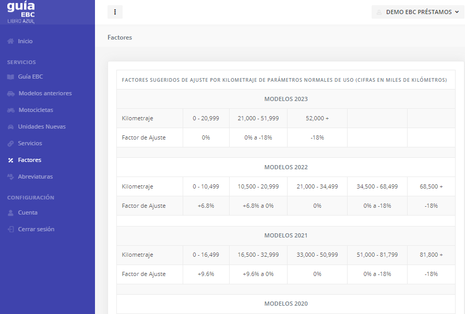Click the Abreviaturas sidebar icon
Image resolution: width=465 pixels, height=314 pixels.
10,177
